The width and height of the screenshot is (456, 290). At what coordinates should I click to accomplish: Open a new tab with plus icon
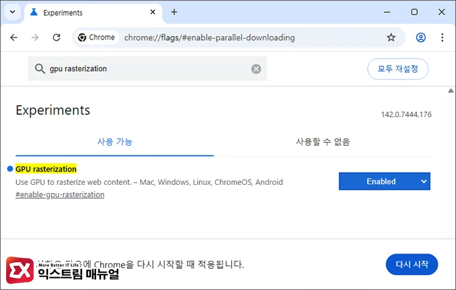[174, 12]
